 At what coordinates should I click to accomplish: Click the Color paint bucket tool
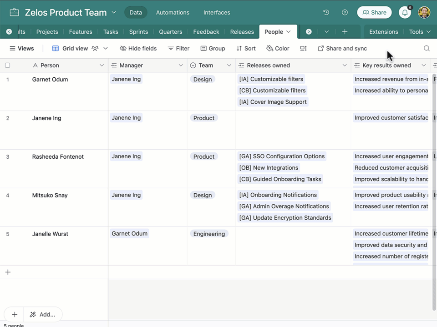tap(278, 48)
